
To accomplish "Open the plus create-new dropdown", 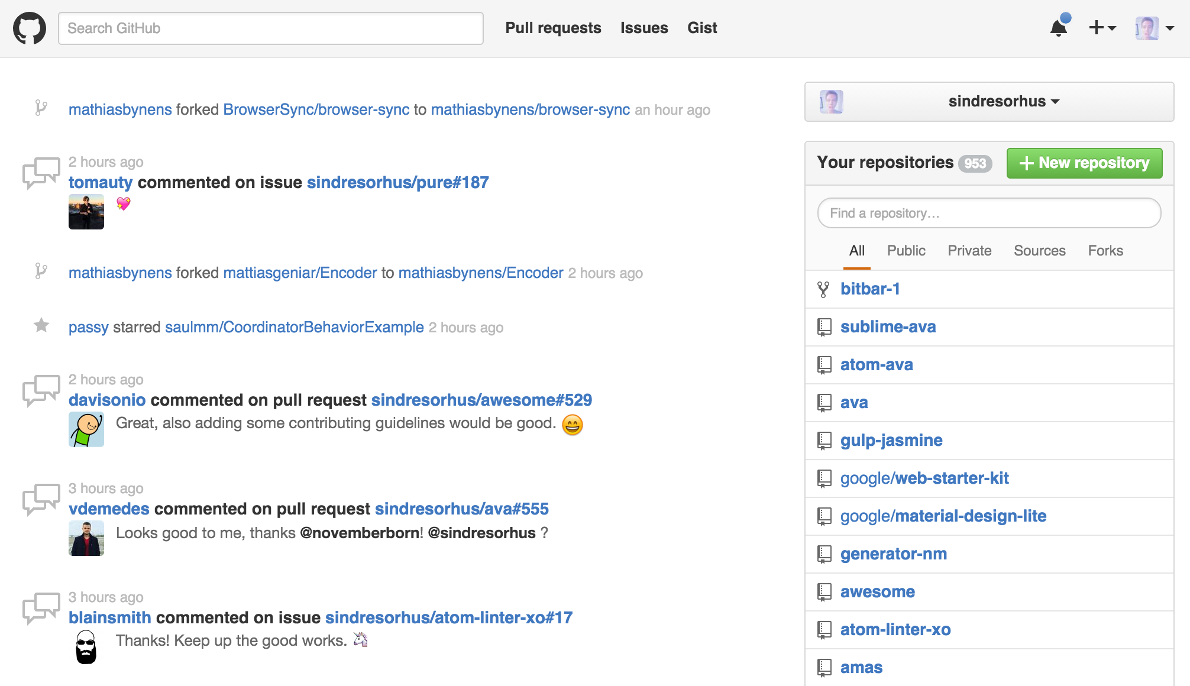I will pyautogui.click(x=1102, y=28).
